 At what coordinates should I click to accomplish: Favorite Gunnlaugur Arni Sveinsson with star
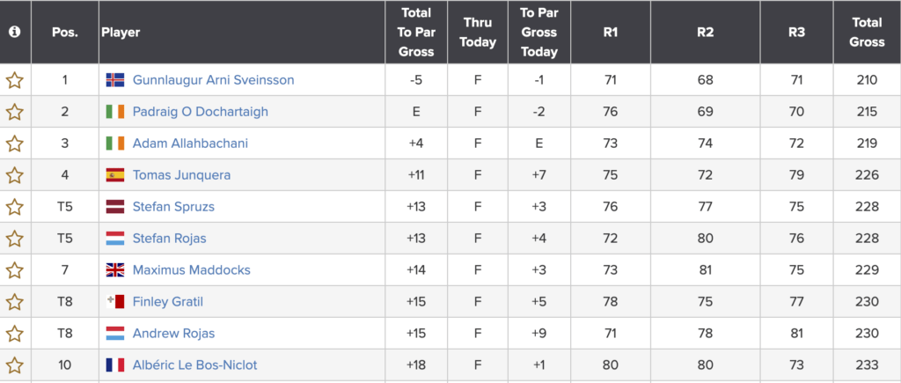pos(15,80)
